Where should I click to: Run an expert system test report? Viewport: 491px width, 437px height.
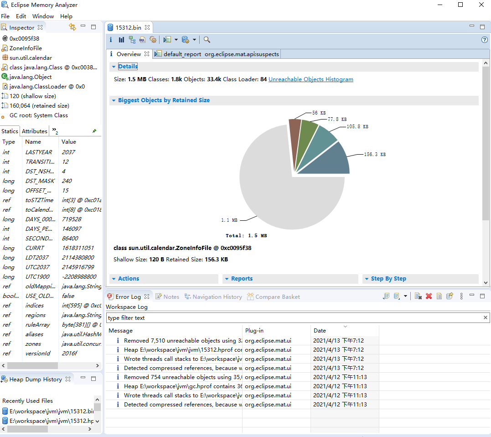167,40
